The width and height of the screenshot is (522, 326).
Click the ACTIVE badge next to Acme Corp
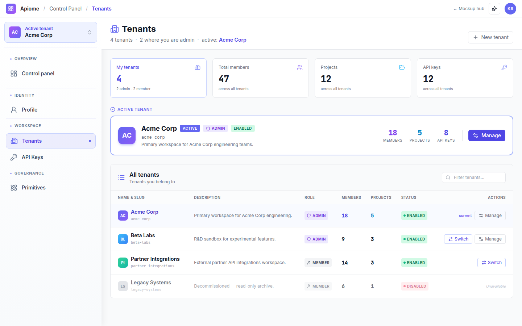[190, 128]
